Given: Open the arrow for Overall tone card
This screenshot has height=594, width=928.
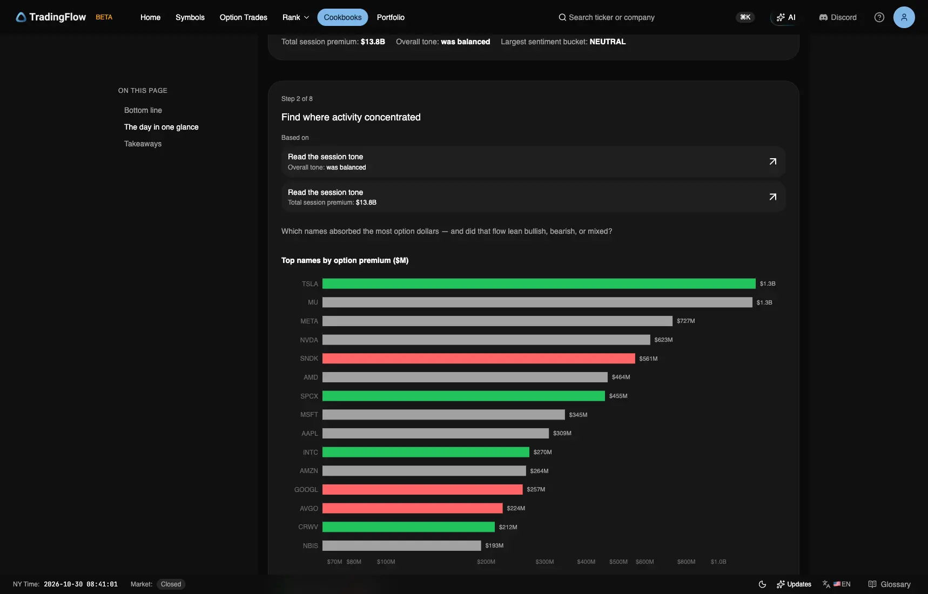Looking at the screenshot, I should click(x=773, y=161).
